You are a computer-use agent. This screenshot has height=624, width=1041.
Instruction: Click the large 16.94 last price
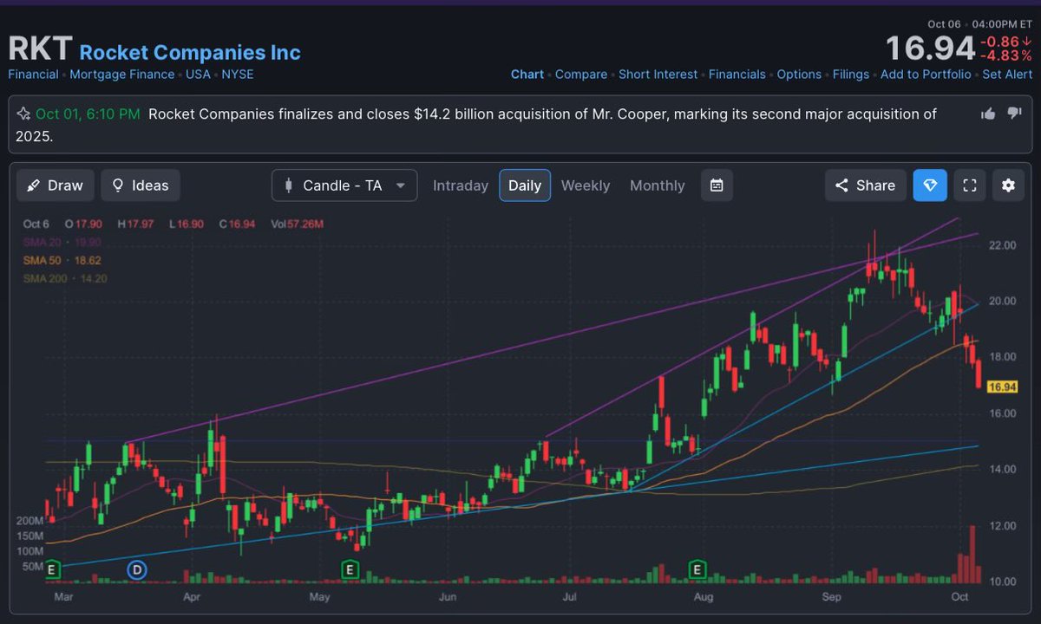[x=930, y=49]
